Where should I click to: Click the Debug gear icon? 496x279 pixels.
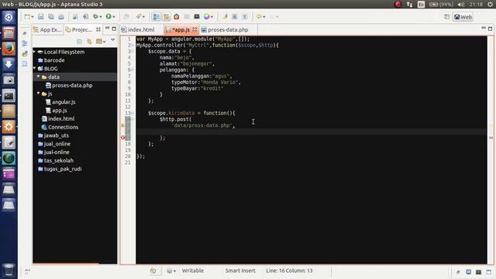coord(95,16)
